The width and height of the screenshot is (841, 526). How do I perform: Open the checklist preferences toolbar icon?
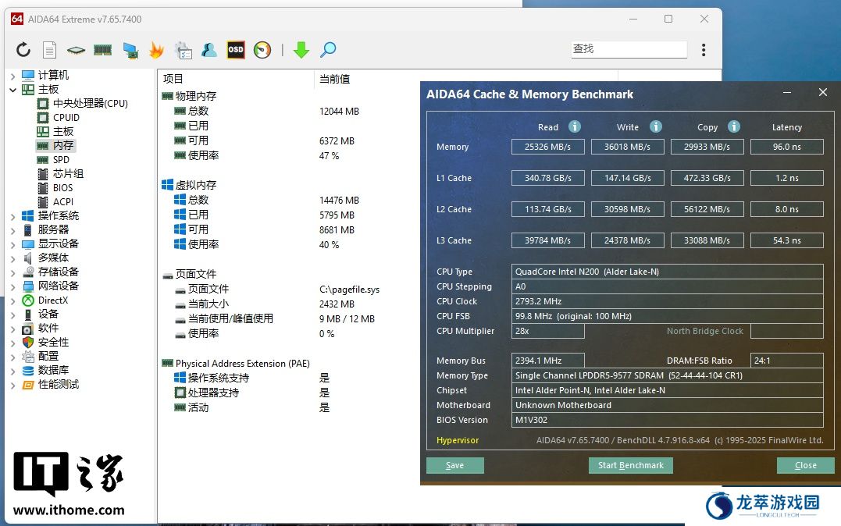coord(184,50)
